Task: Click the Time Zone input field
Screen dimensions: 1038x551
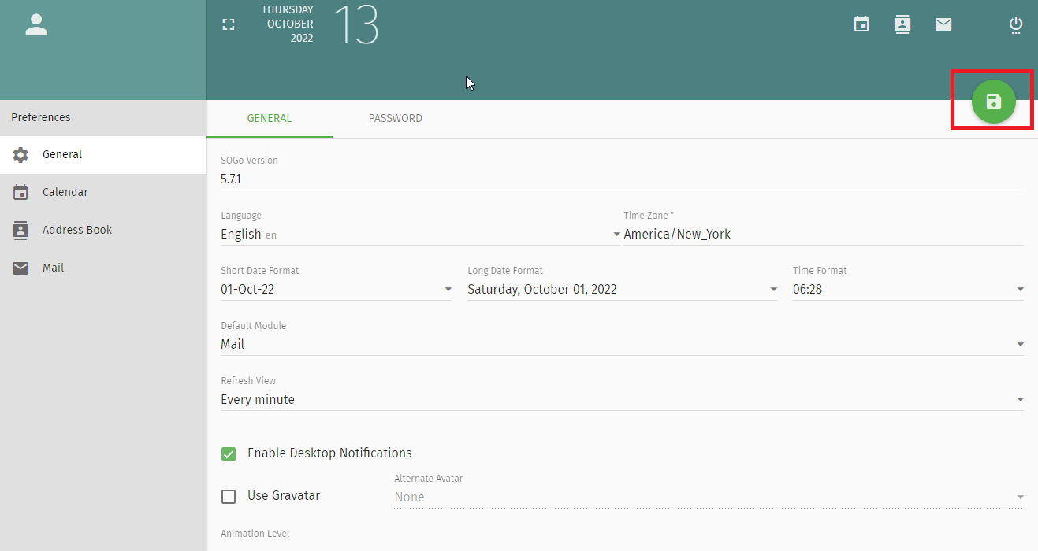Action: pyautogui.click(x=824, y=234)
